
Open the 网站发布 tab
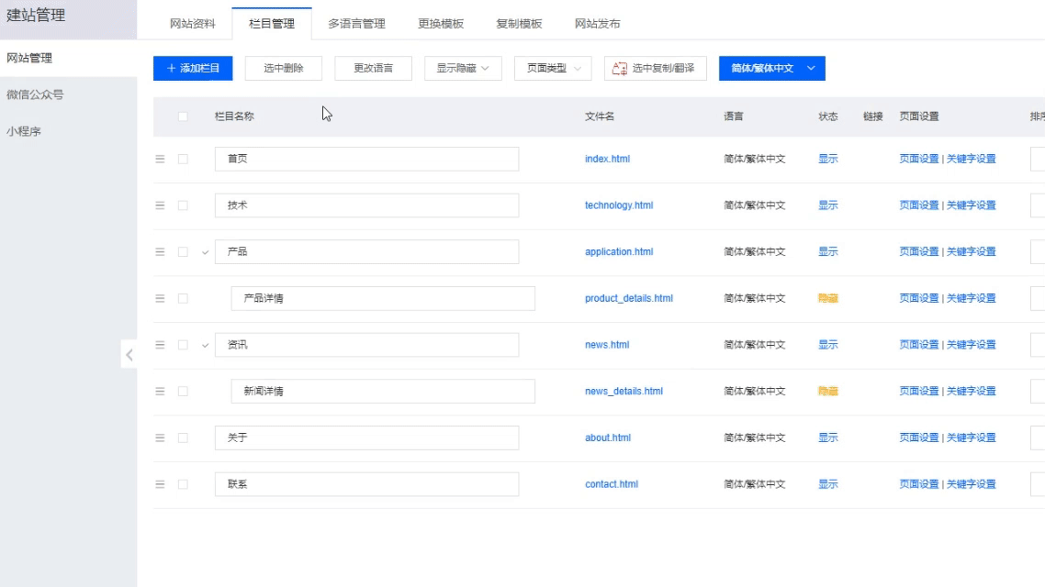(599, 23)
